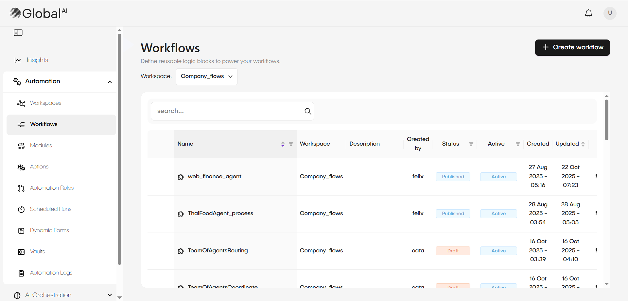This screenshot has width=628, height=301.
Task: Select Insights in the sidebar
Action: pos(37,60)
